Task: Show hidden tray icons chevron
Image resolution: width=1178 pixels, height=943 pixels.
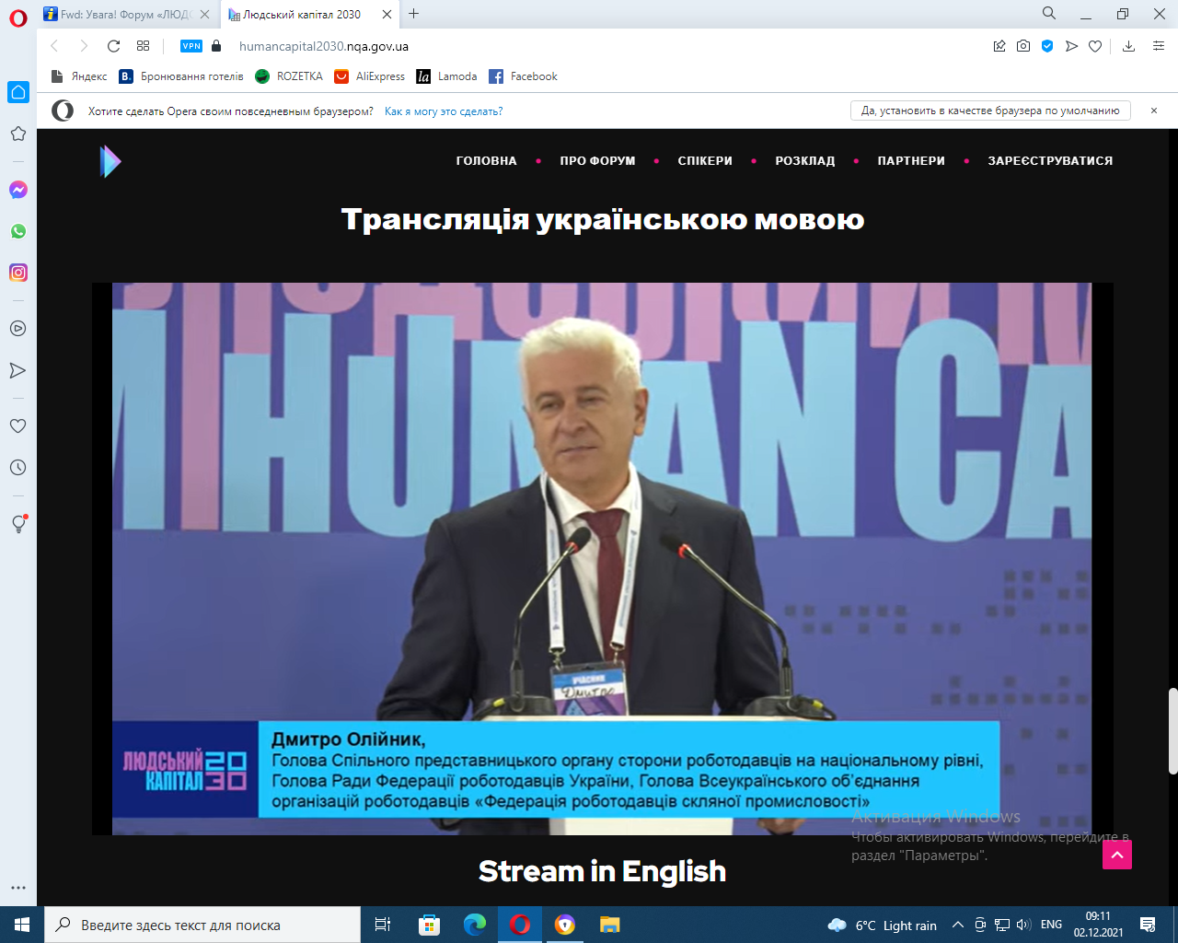Action: (x=958, y=925)
